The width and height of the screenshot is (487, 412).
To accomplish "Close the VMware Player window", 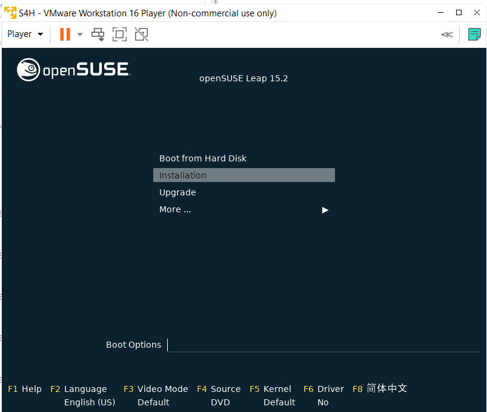I will click(477, 13).
